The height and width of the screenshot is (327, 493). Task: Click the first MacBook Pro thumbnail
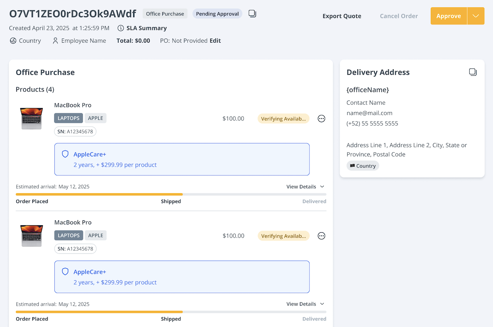tap(32, 119)
